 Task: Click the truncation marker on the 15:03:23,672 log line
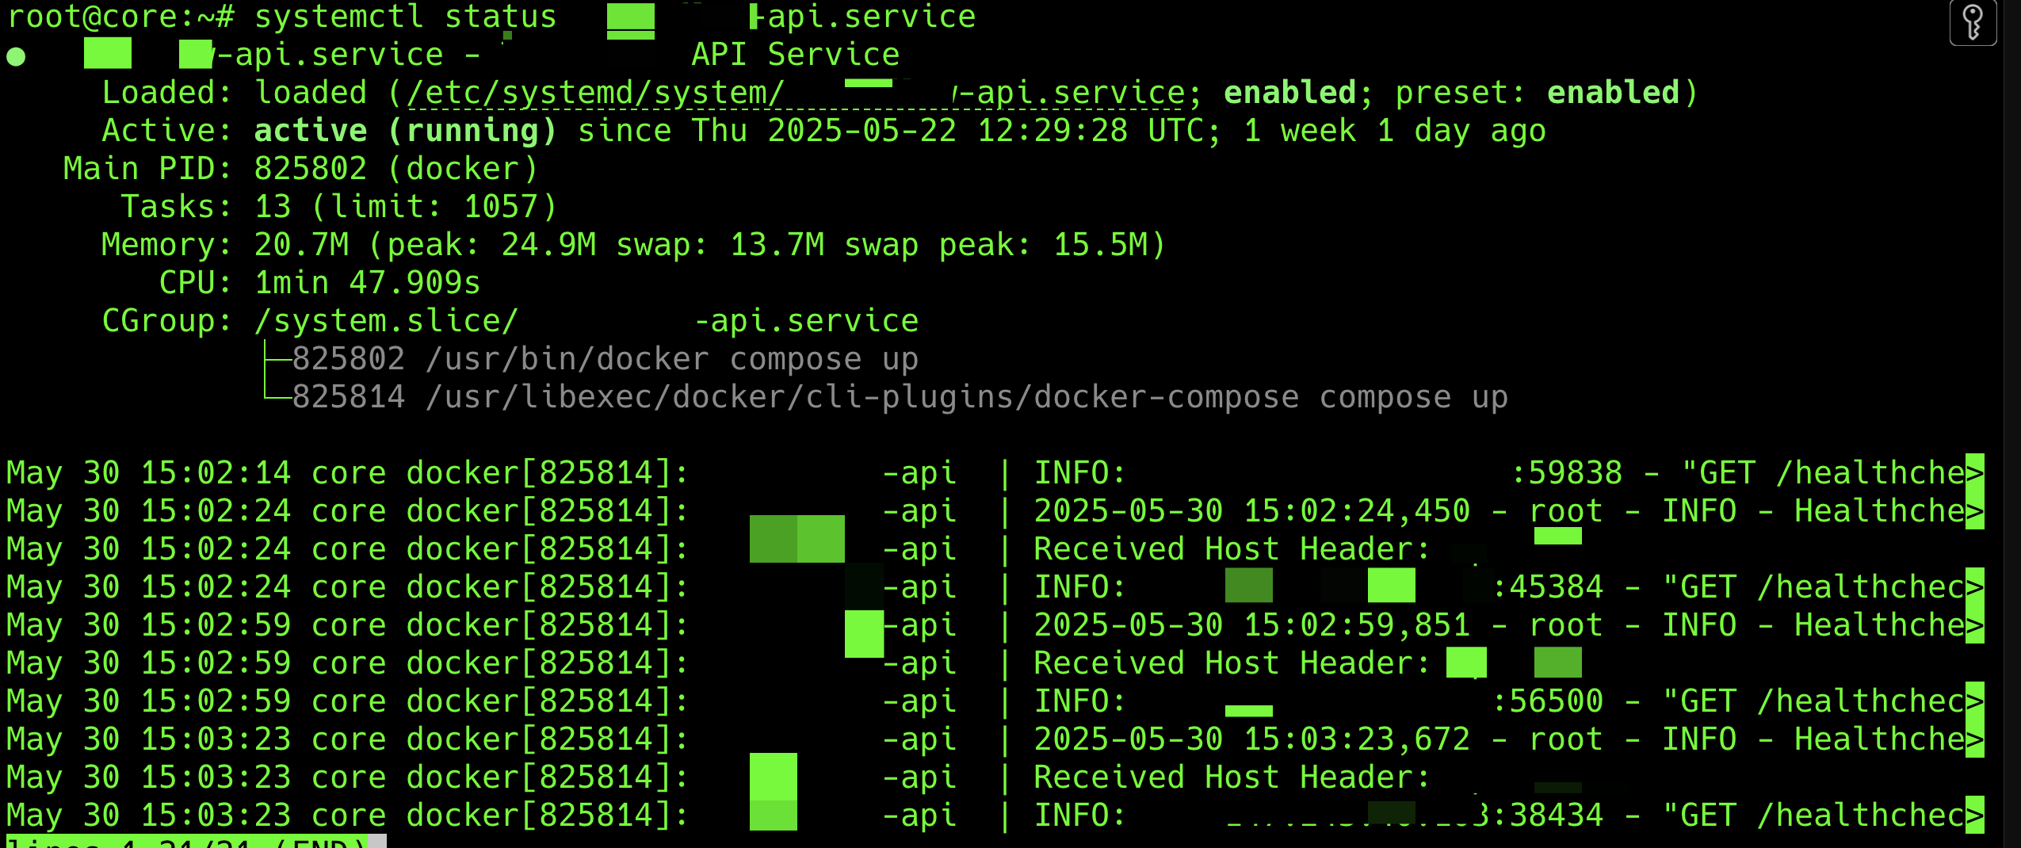click(1975, 739)
